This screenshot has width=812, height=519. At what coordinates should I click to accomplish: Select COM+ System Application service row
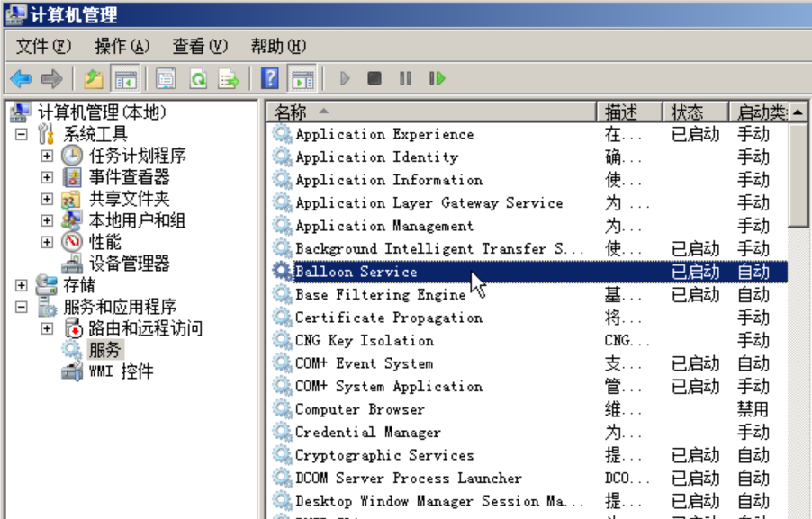pos(528,387)
